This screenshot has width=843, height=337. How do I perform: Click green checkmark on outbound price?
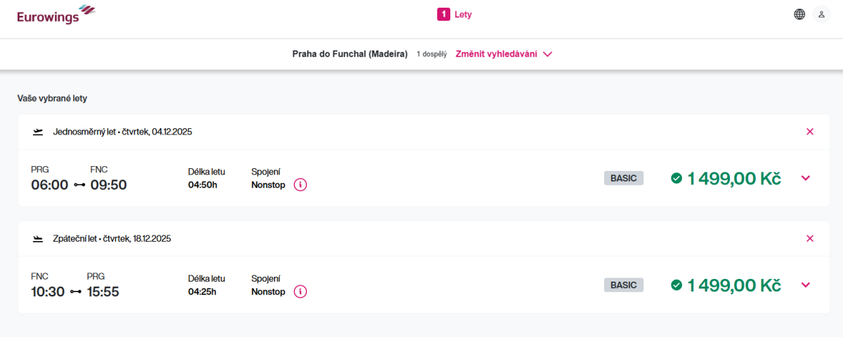pyautogui.click(x=677, y=179)
